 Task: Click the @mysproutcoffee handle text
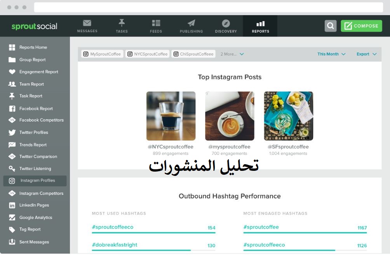229,147
